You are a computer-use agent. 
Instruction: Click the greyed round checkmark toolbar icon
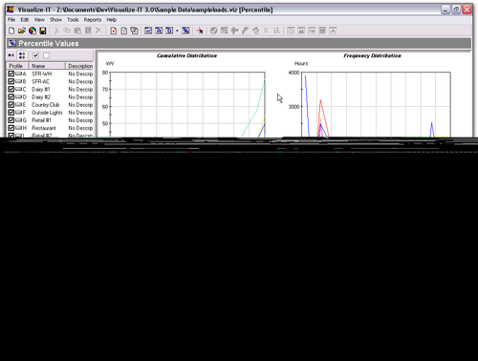[x=214, y=31]
